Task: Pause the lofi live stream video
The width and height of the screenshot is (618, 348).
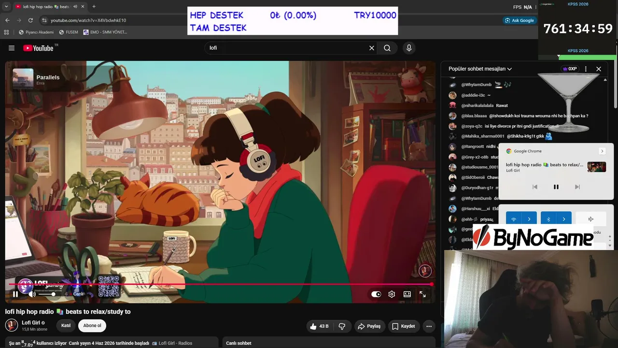Action: point(15,294)
